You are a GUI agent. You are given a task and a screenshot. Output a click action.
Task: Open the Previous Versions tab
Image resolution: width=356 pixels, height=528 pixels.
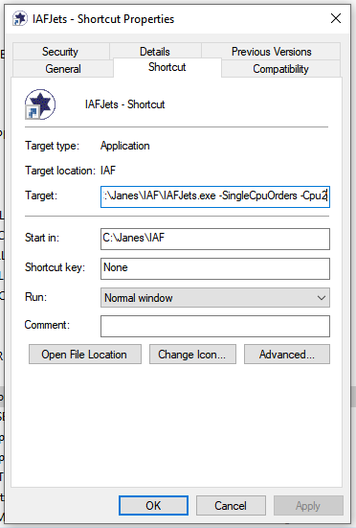(271, 52)
